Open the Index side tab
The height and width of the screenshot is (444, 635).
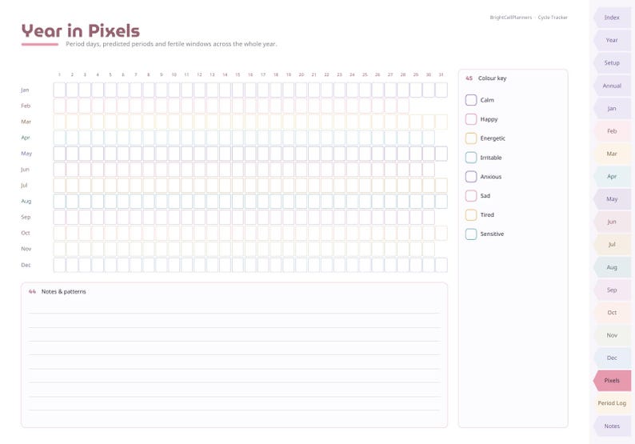(612, 18)
